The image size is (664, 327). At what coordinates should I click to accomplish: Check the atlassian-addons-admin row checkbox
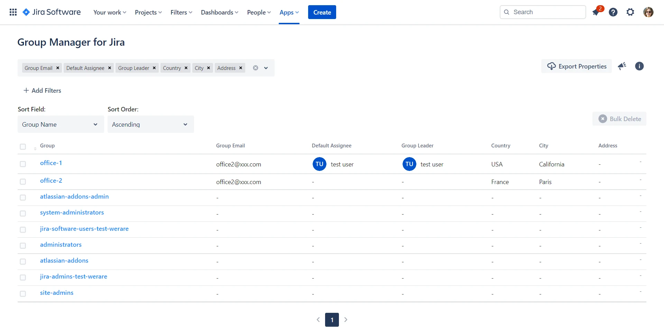pos(23,198)
